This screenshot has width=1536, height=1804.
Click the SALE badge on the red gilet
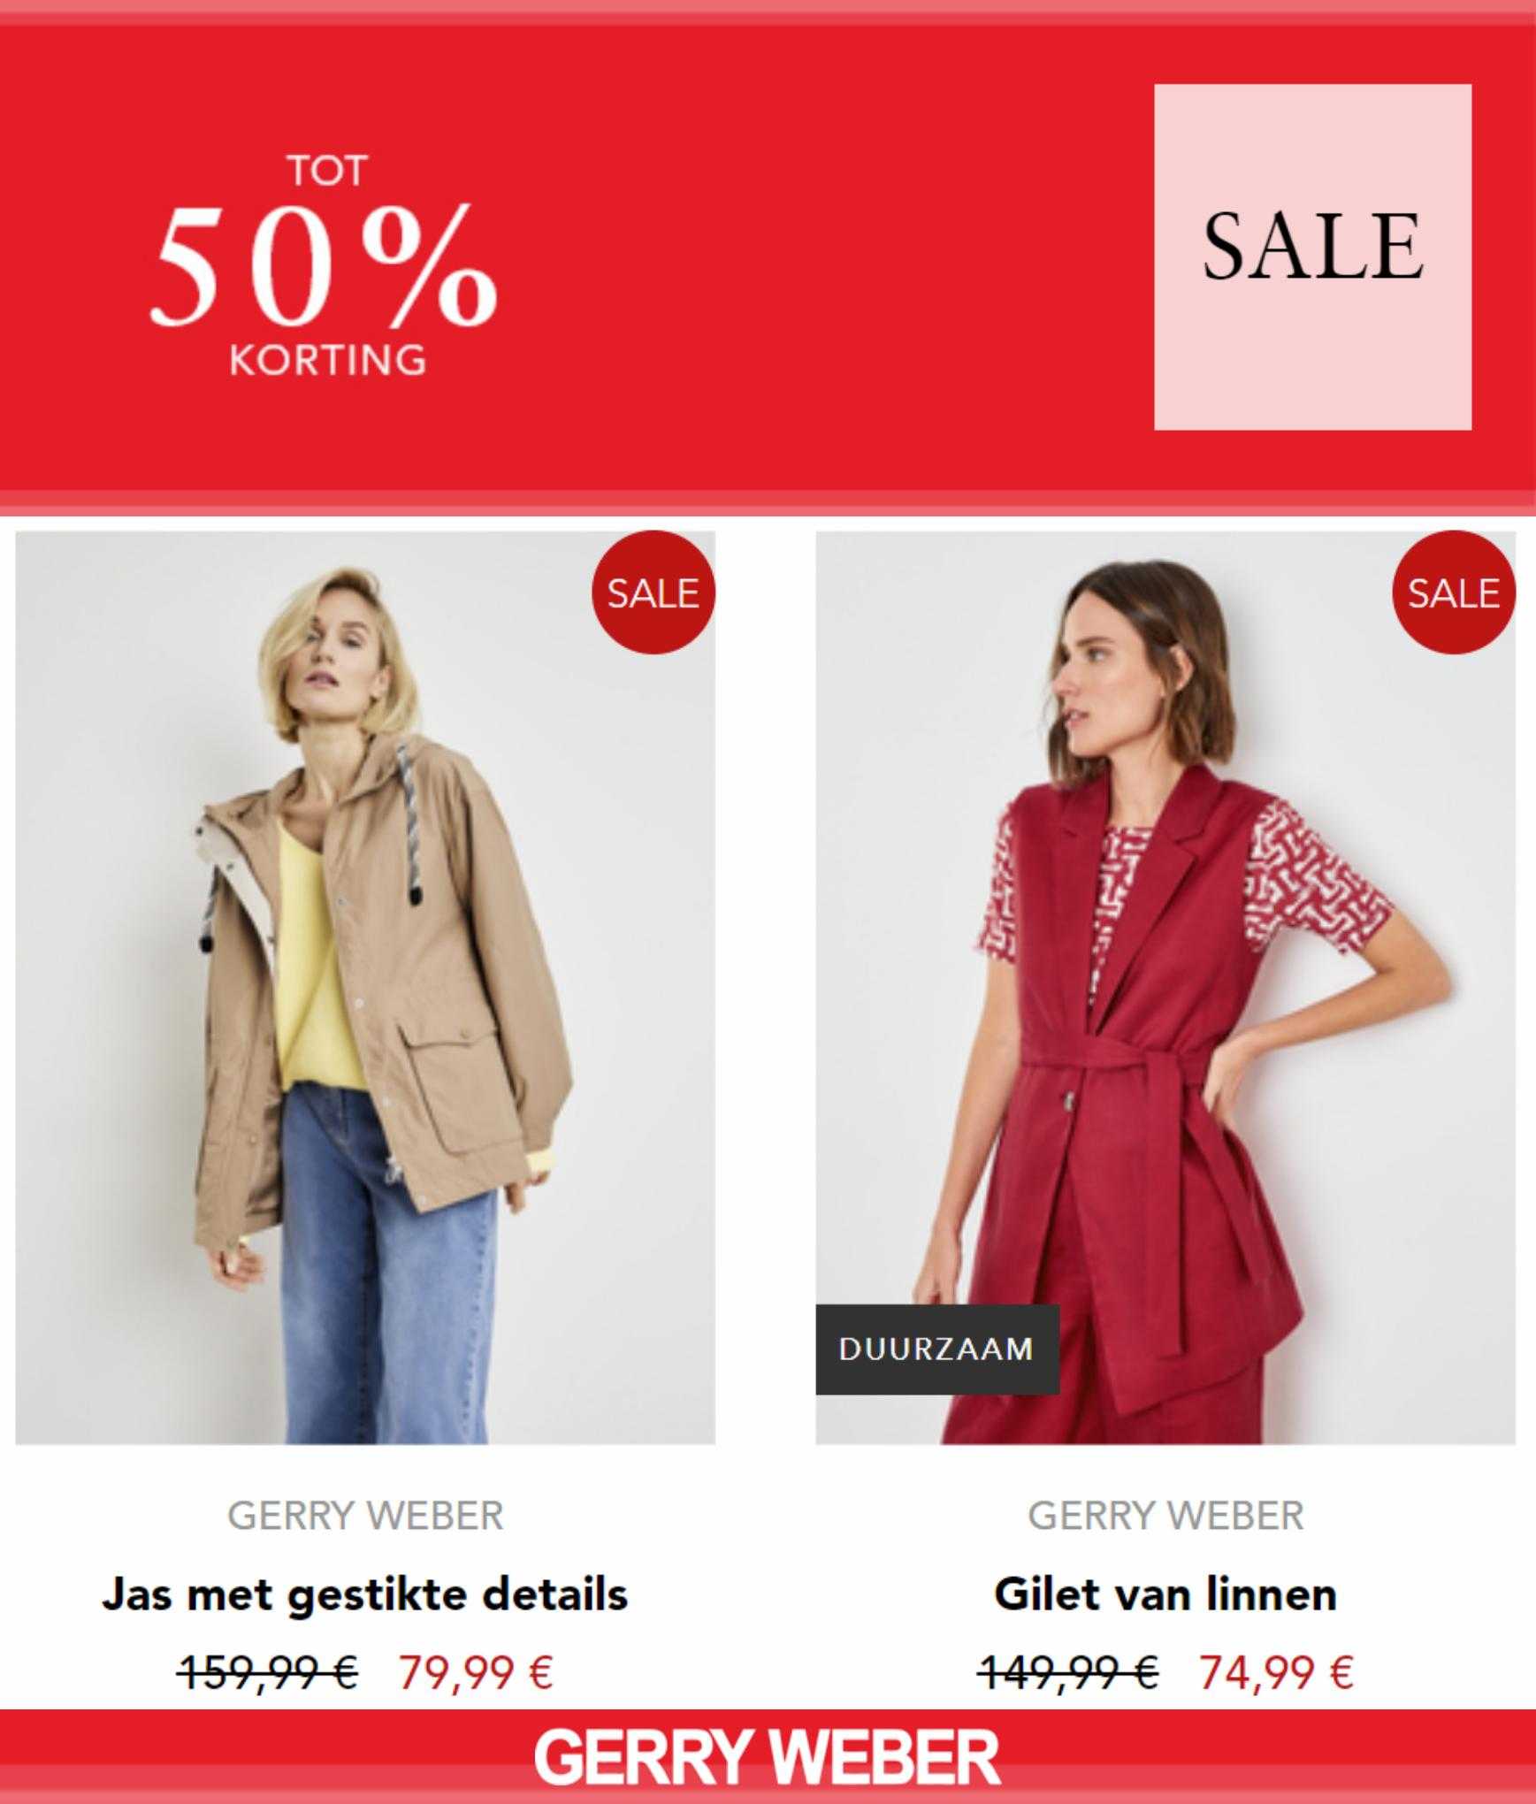point(1454,592)
